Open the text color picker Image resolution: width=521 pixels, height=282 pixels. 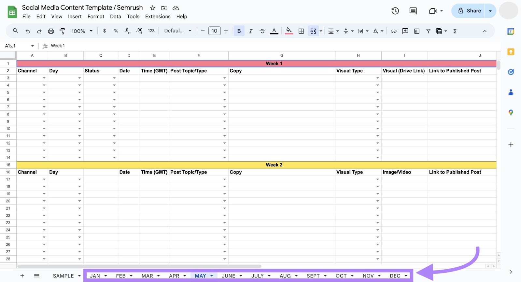(x=274, y=31)
